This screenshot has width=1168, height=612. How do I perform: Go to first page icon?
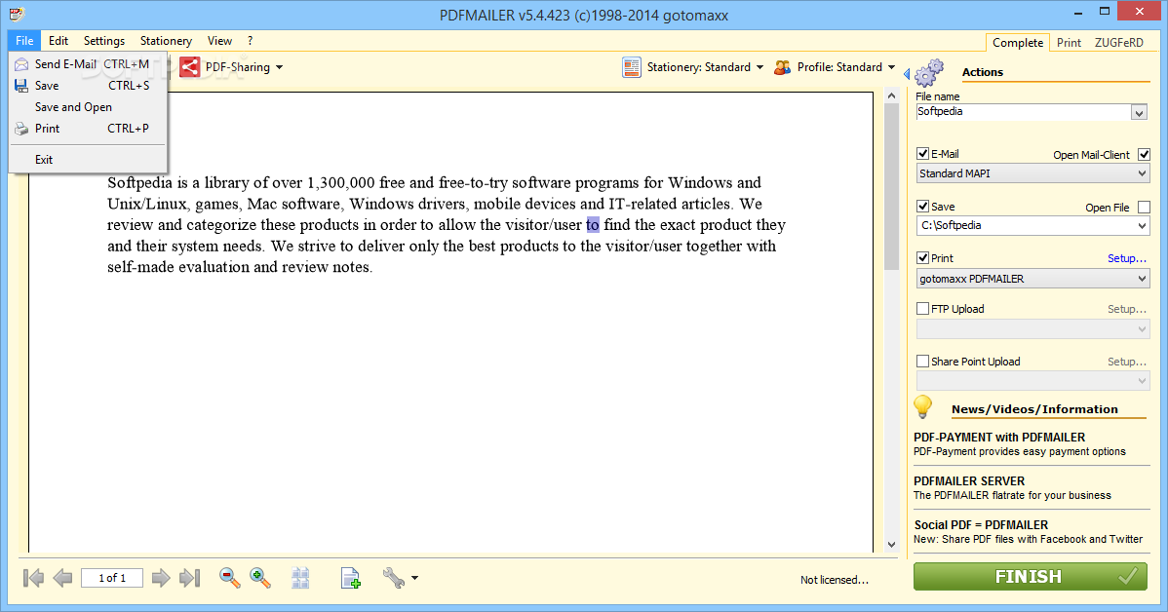pos(33,578)
